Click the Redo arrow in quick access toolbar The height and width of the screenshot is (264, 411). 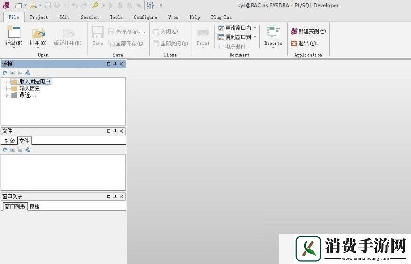click(x=84, y=5)
